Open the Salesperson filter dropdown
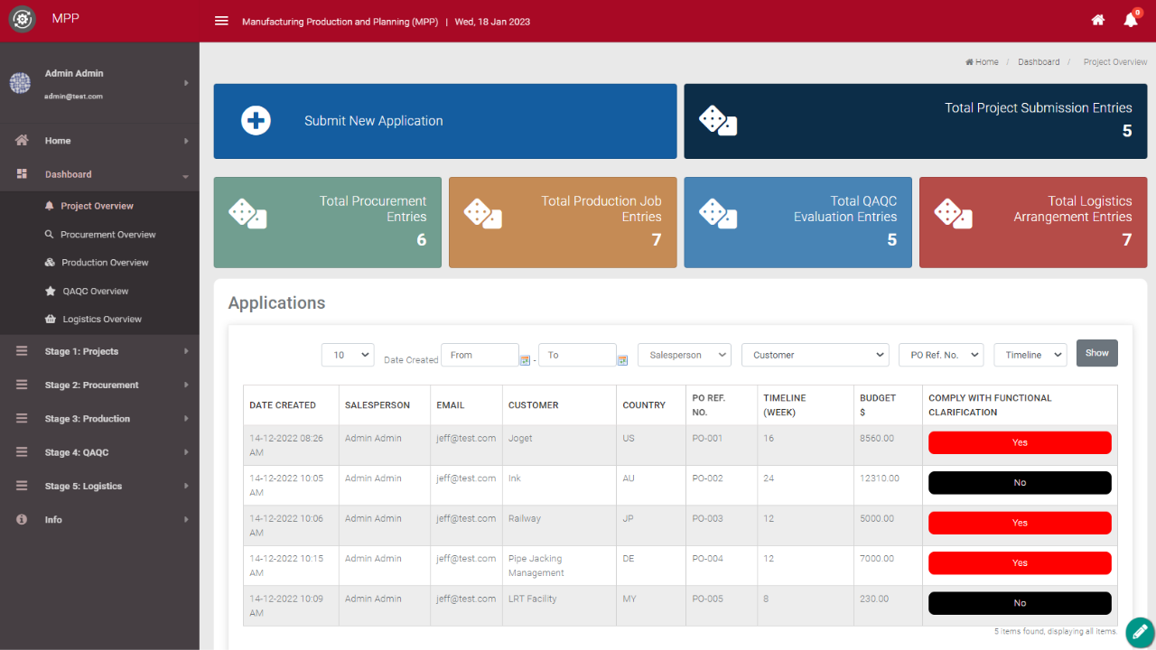This screenshot has height=650, width=1156. (x=684, y=355)
